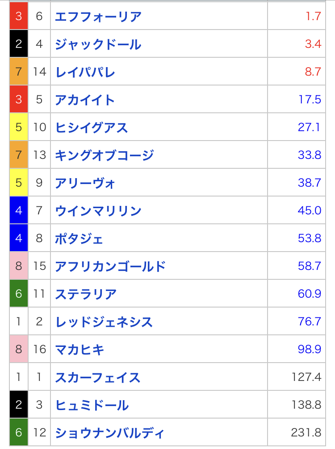Open the マカヒキ horse link
This screenshot has height=449, width=335.
click(x=80, y=349)
